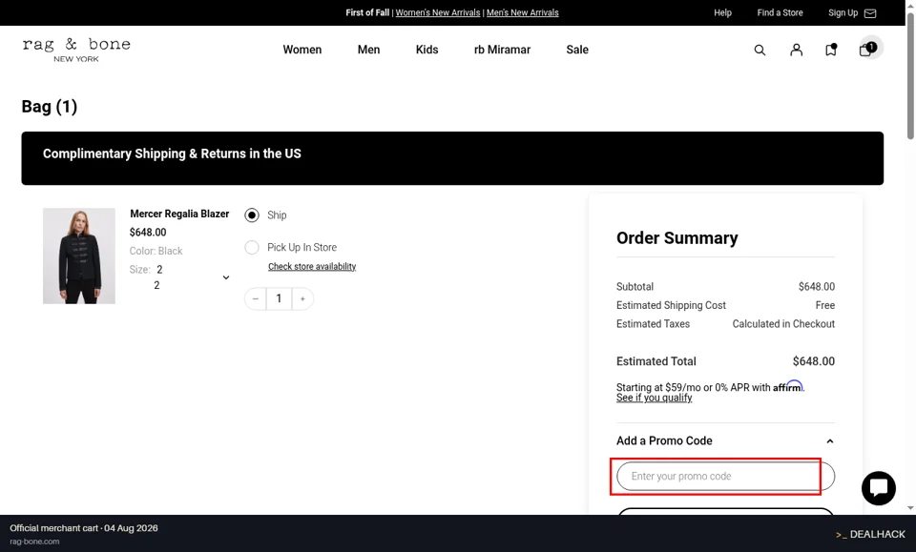Click the Sign Up link
Screen dimensions: 916x552
click(x=843, y=12)
